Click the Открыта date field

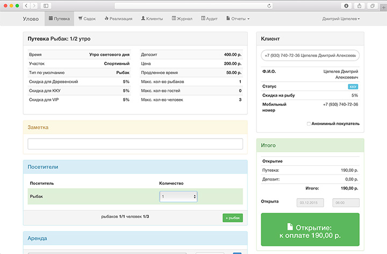(x=311, y=203)
